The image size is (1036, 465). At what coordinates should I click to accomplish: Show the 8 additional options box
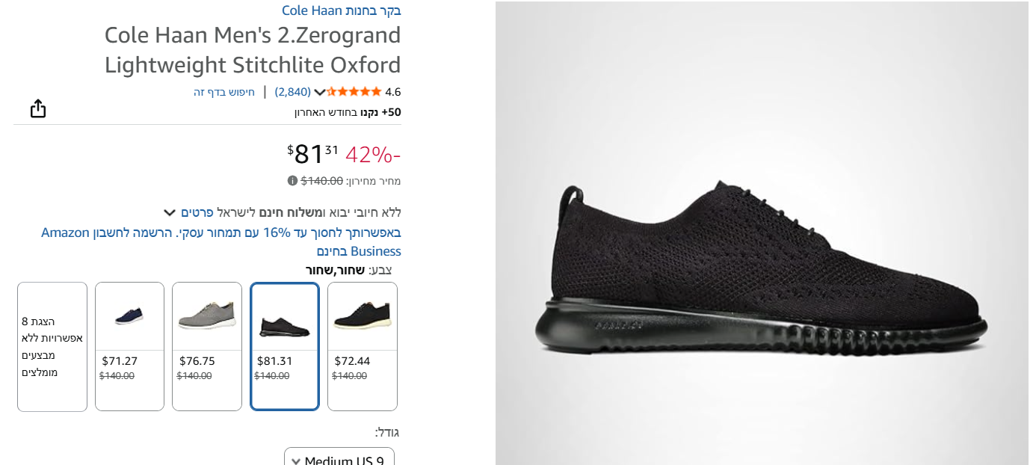point(52,346)
